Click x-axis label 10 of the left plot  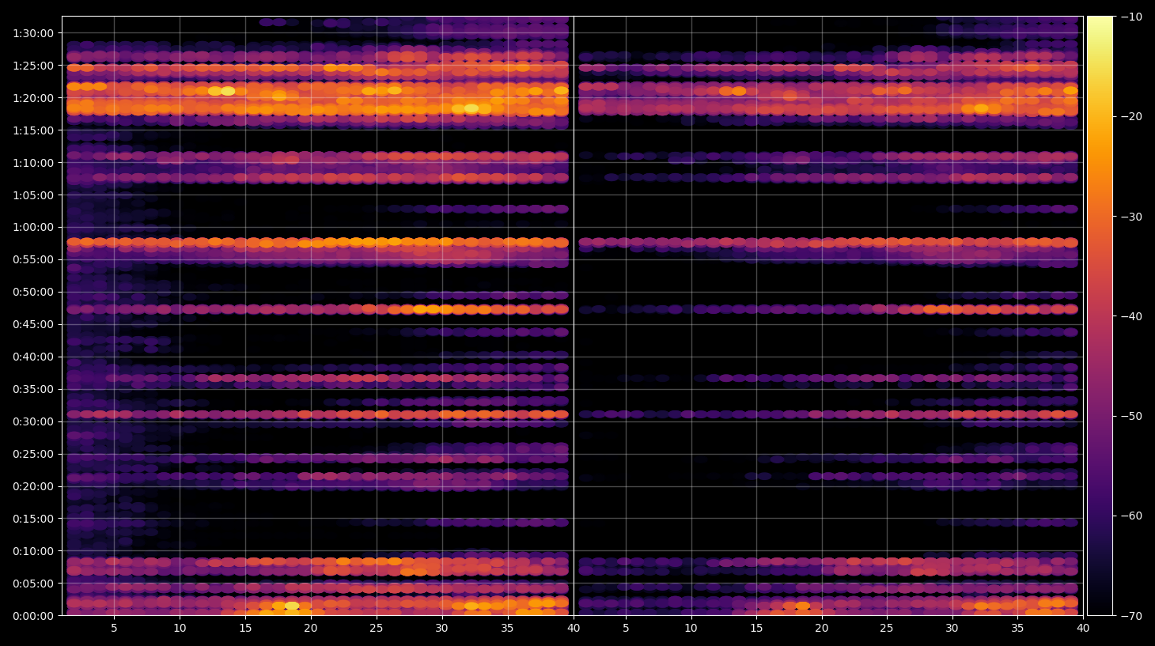180,629
